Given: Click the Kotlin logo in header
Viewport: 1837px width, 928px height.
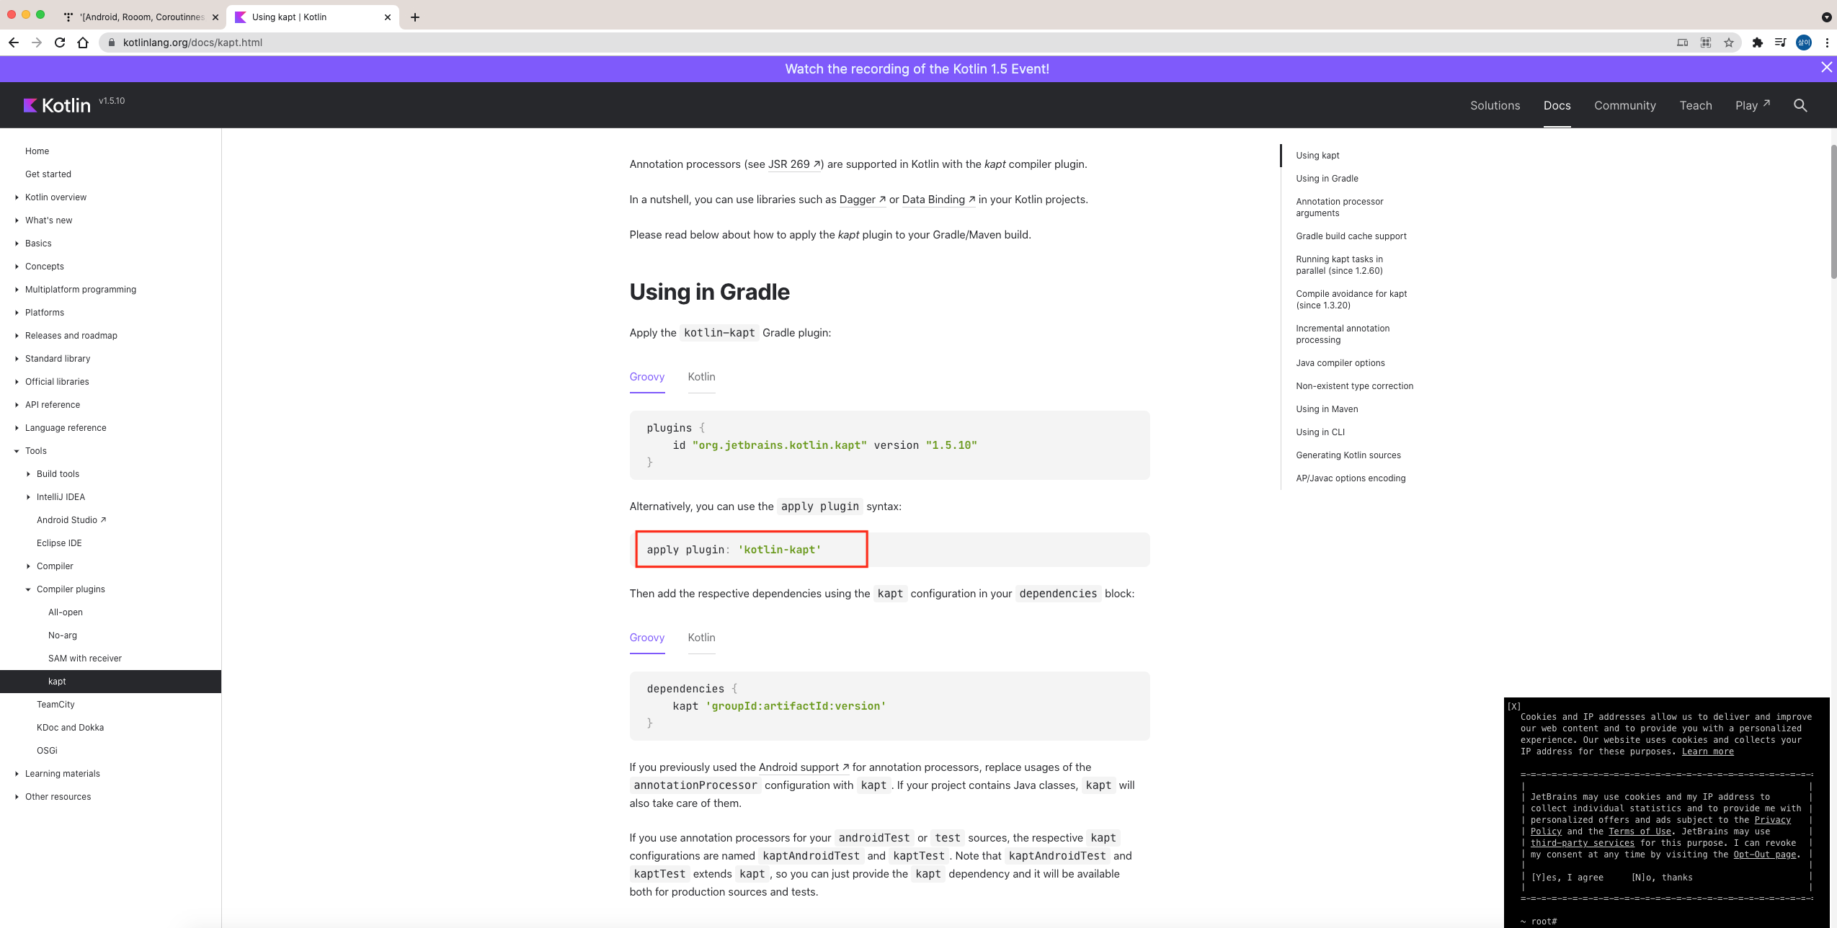Looking at the screenshot, I should pos(57,105).
